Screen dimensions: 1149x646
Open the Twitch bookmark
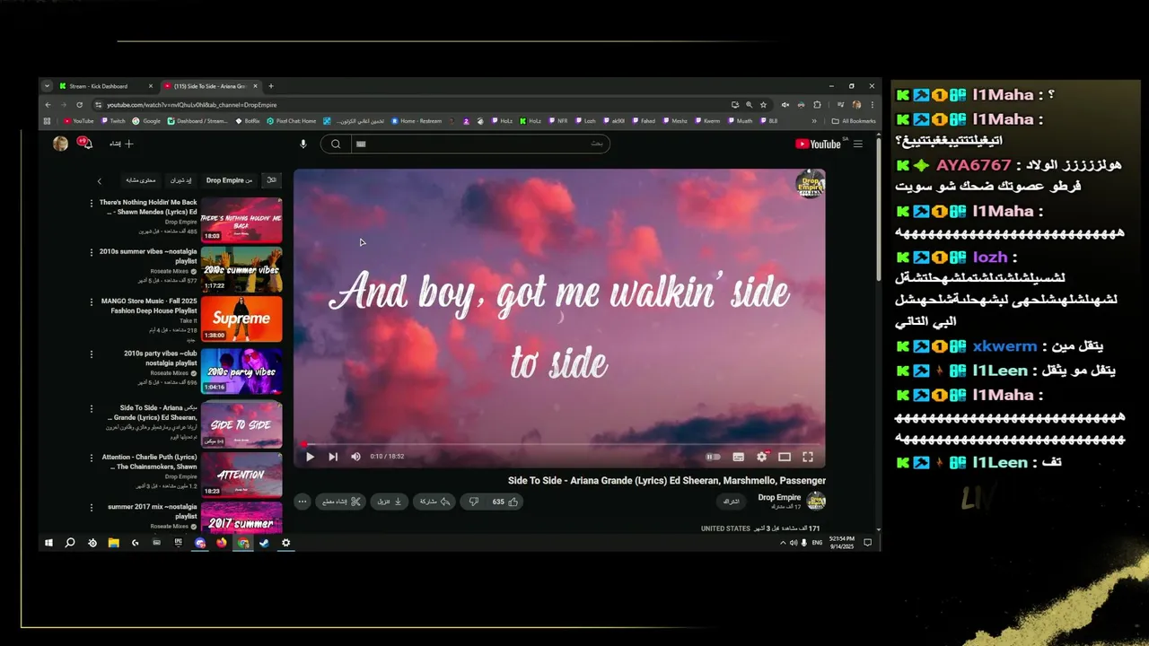point(114,120)
